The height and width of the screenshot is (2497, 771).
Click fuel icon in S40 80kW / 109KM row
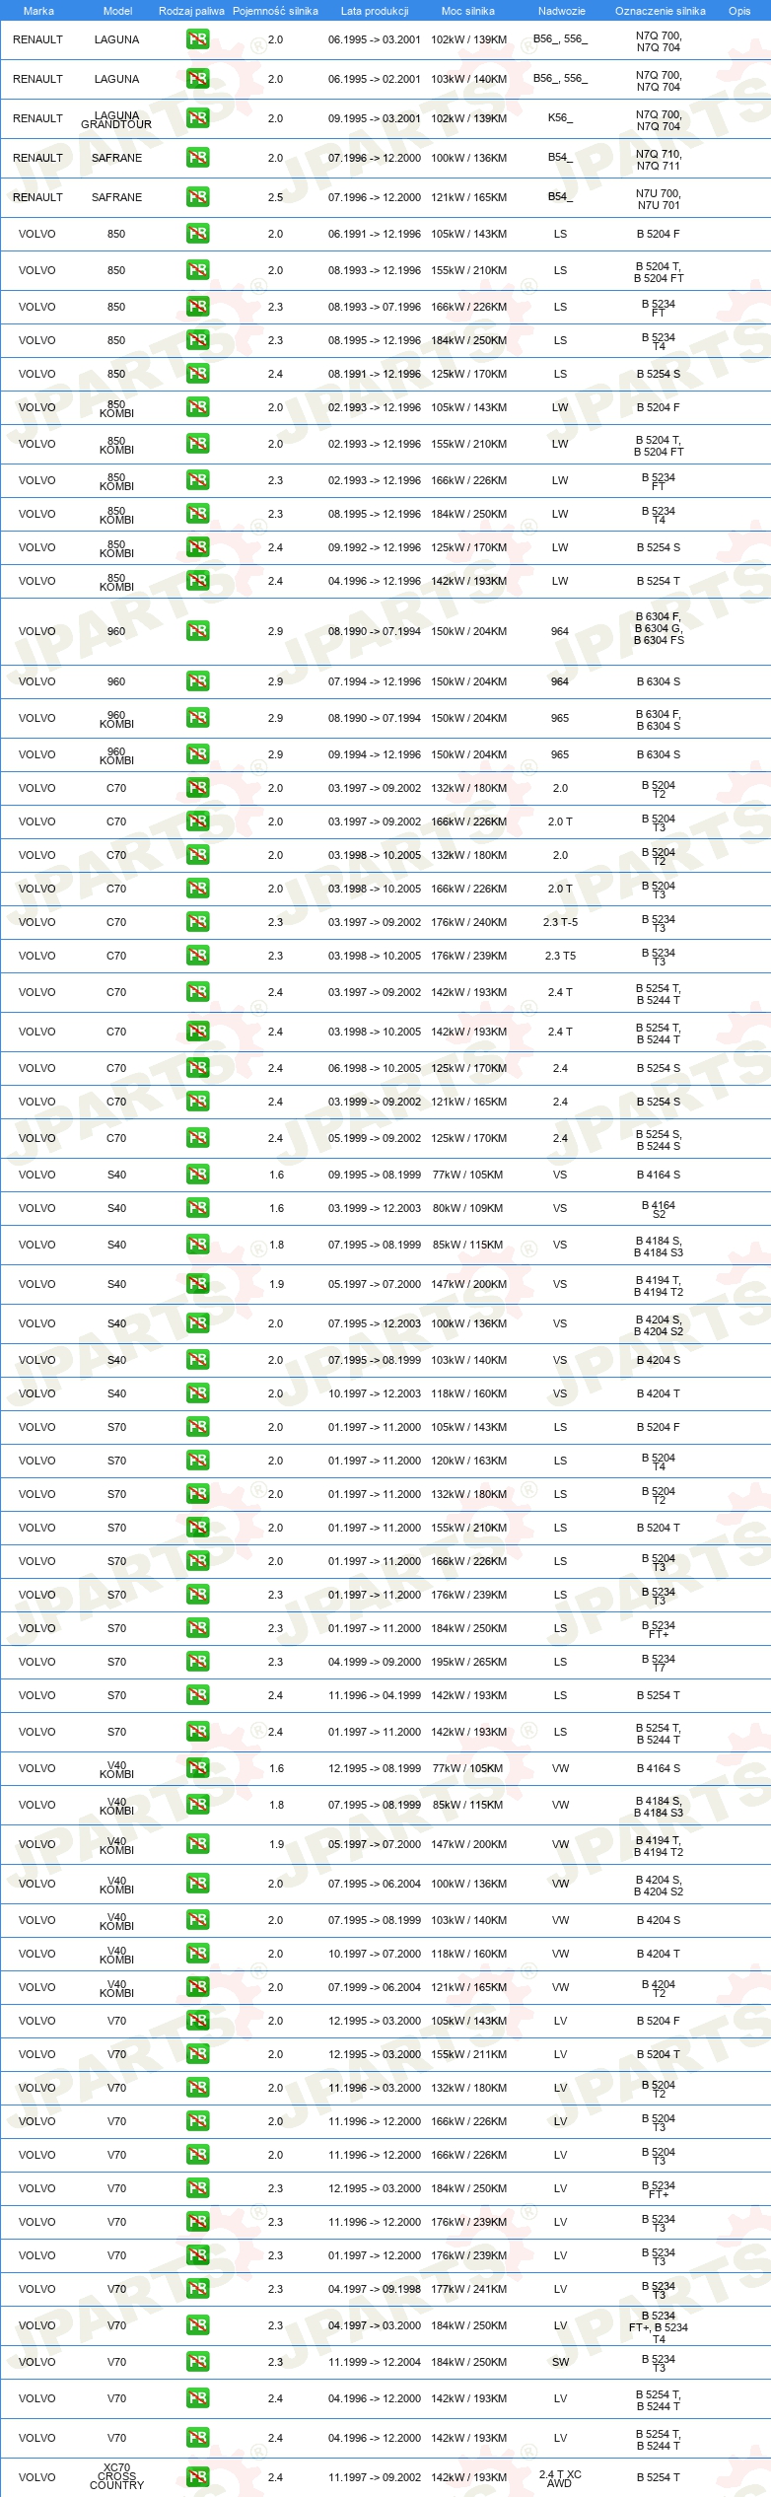pyautogui.click(x=197, y=1208)
